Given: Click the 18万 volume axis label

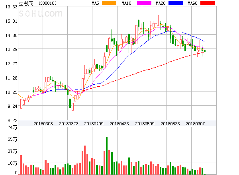Looking at the screenshot, I should [x=12, y=163].
